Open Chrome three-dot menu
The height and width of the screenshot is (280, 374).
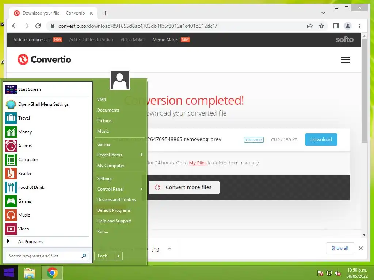pos(359,26)
